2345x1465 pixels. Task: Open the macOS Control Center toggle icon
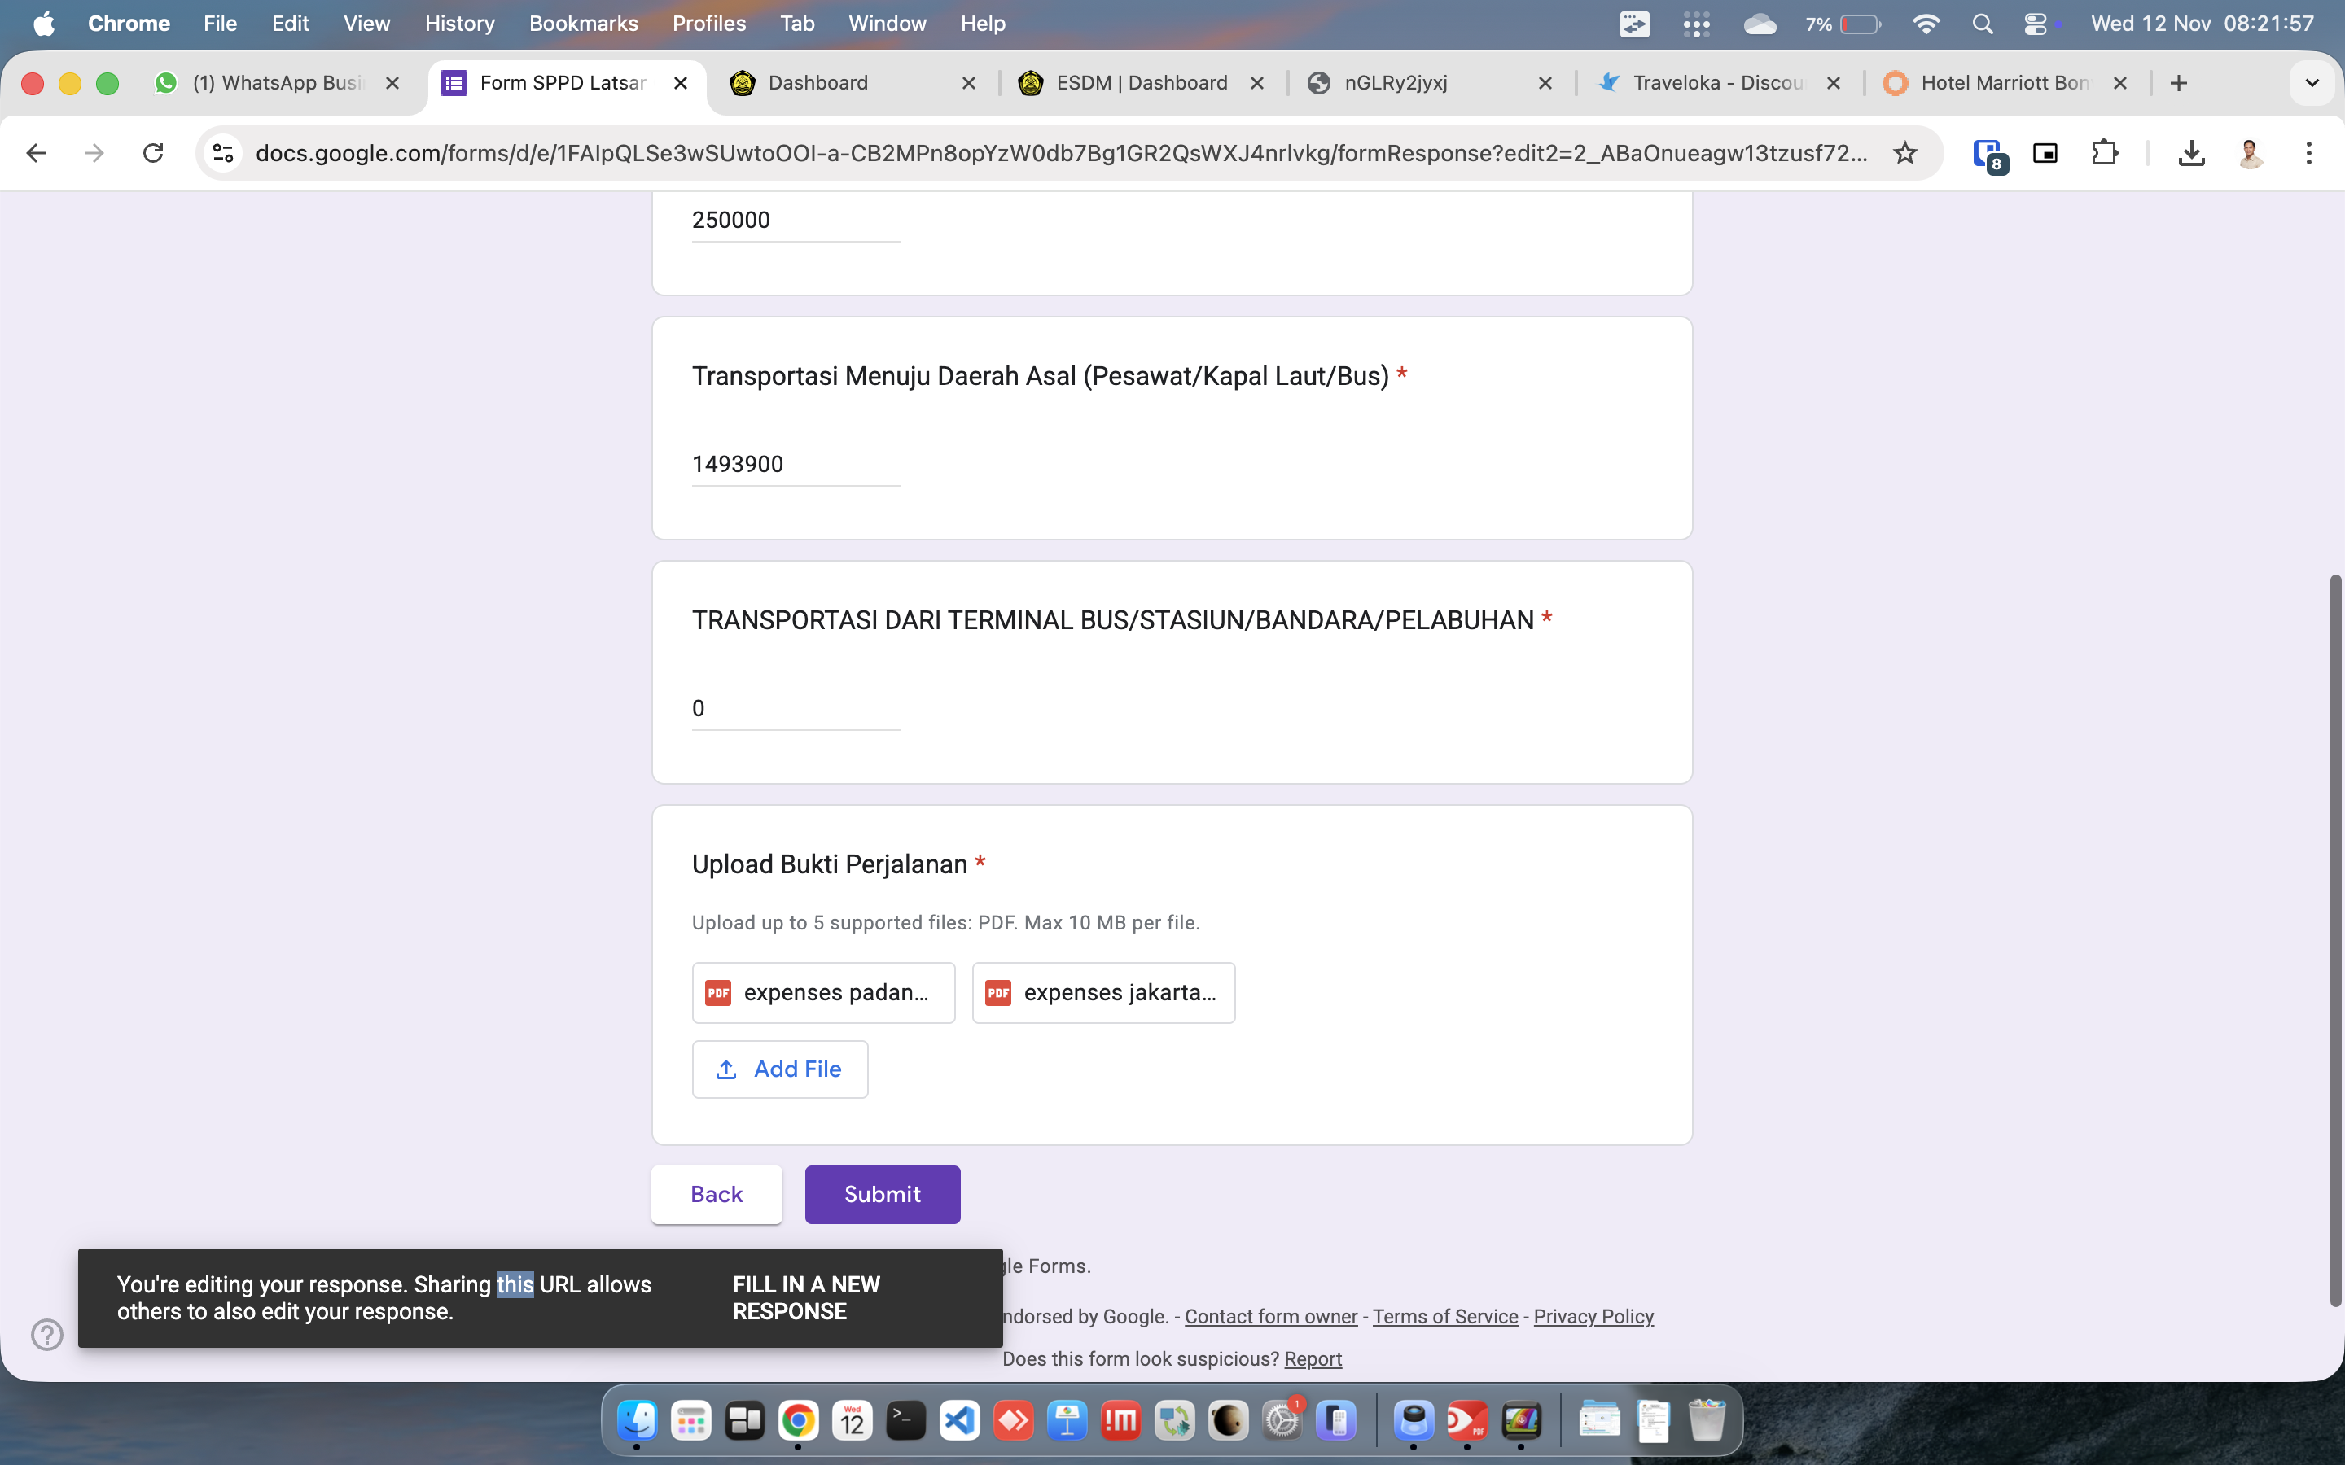2035,24
